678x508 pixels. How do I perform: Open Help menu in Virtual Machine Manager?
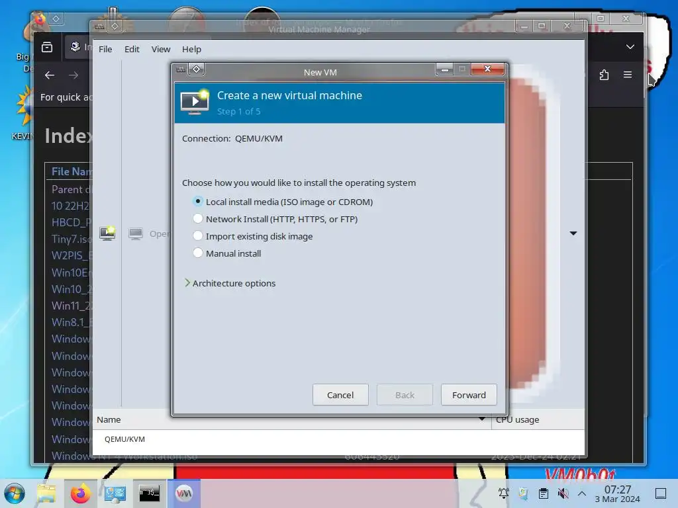pos(191,49)
